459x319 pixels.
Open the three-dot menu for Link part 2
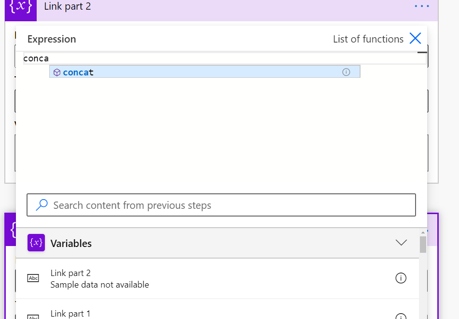coord(421,6)
